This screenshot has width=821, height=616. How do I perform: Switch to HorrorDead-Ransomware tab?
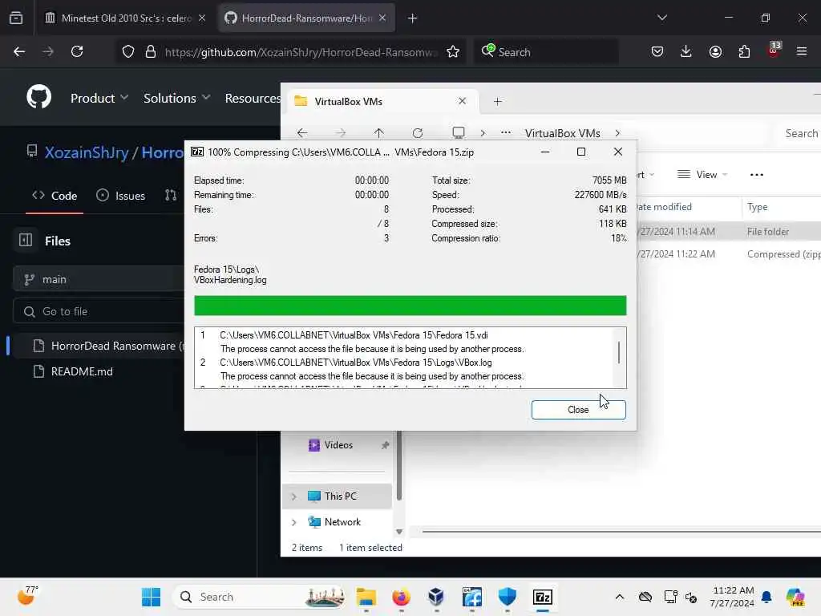click(x=306, y=18)
